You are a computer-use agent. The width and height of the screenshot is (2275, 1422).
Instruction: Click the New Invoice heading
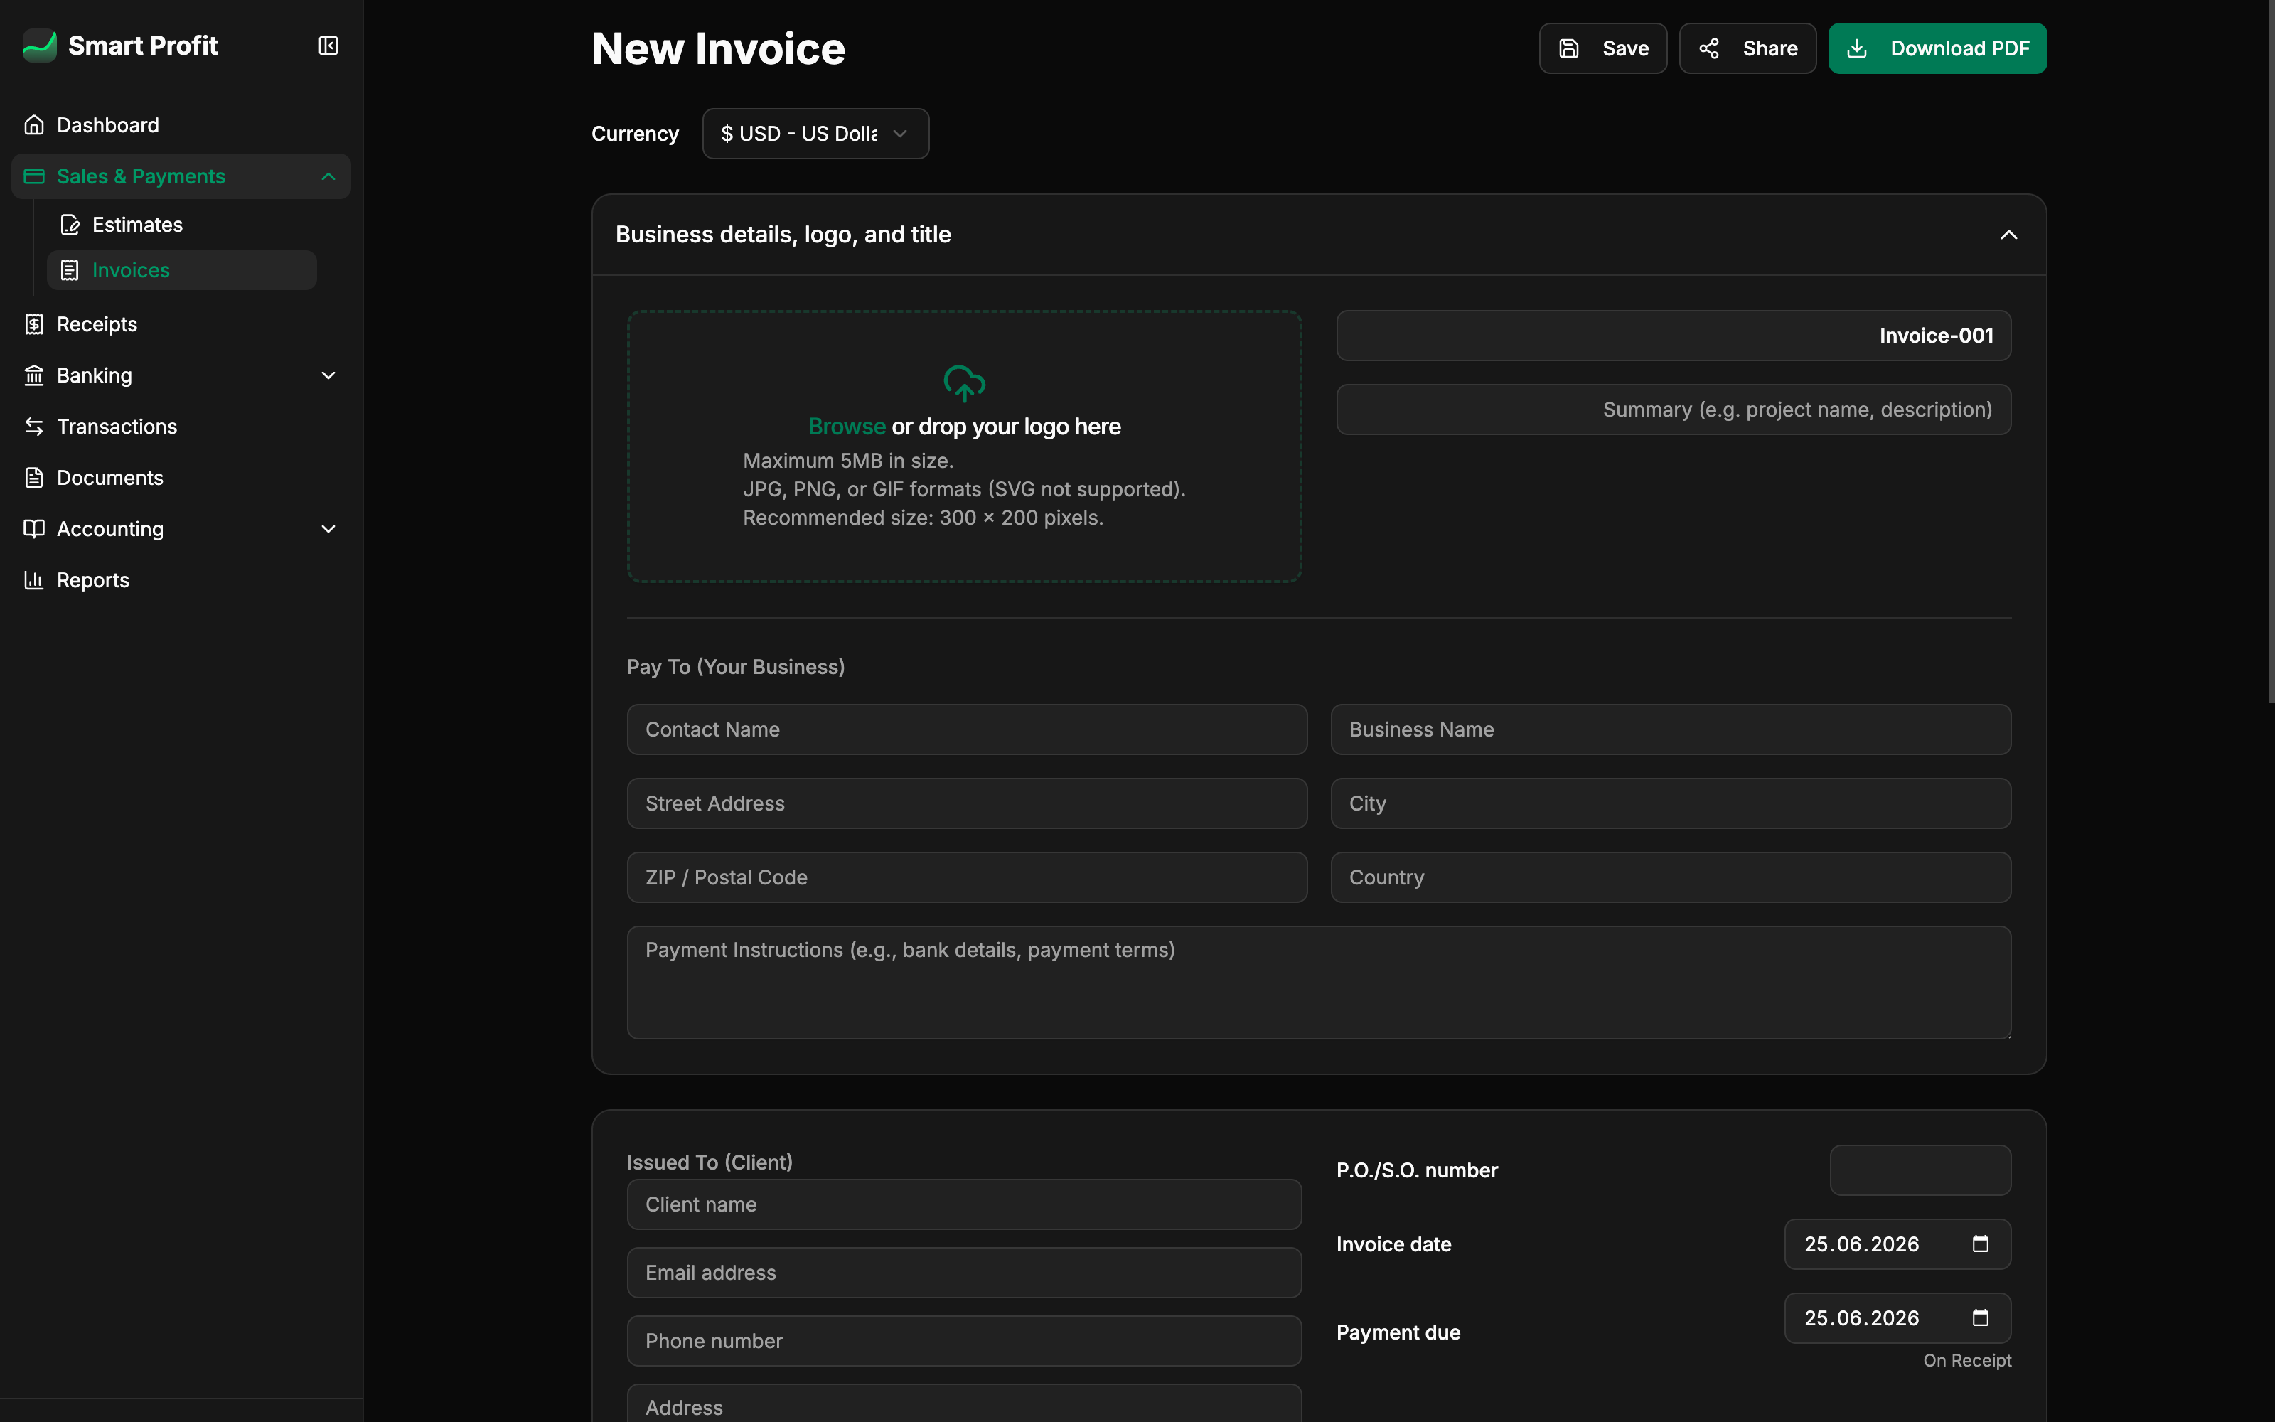(x=718, y=48)
